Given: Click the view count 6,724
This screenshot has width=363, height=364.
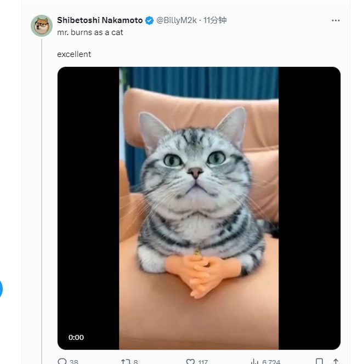Looking at the screenshot, I should tap(270, 361).
